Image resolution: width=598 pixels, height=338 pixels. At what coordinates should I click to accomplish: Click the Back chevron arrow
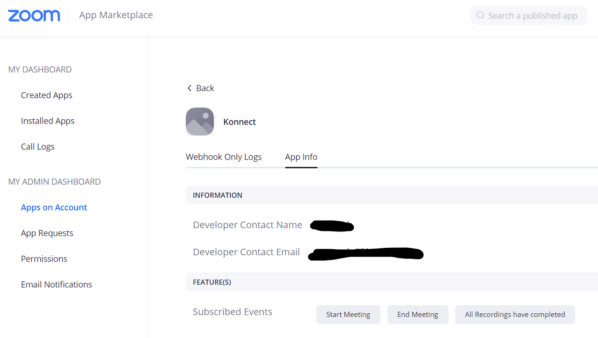[x=190, y=88]
